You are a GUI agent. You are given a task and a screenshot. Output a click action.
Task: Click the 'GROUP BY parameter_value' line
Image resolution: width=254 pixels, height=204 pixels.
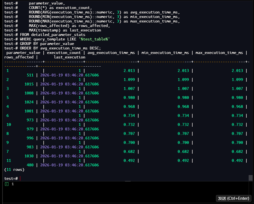tap(47, 44)
